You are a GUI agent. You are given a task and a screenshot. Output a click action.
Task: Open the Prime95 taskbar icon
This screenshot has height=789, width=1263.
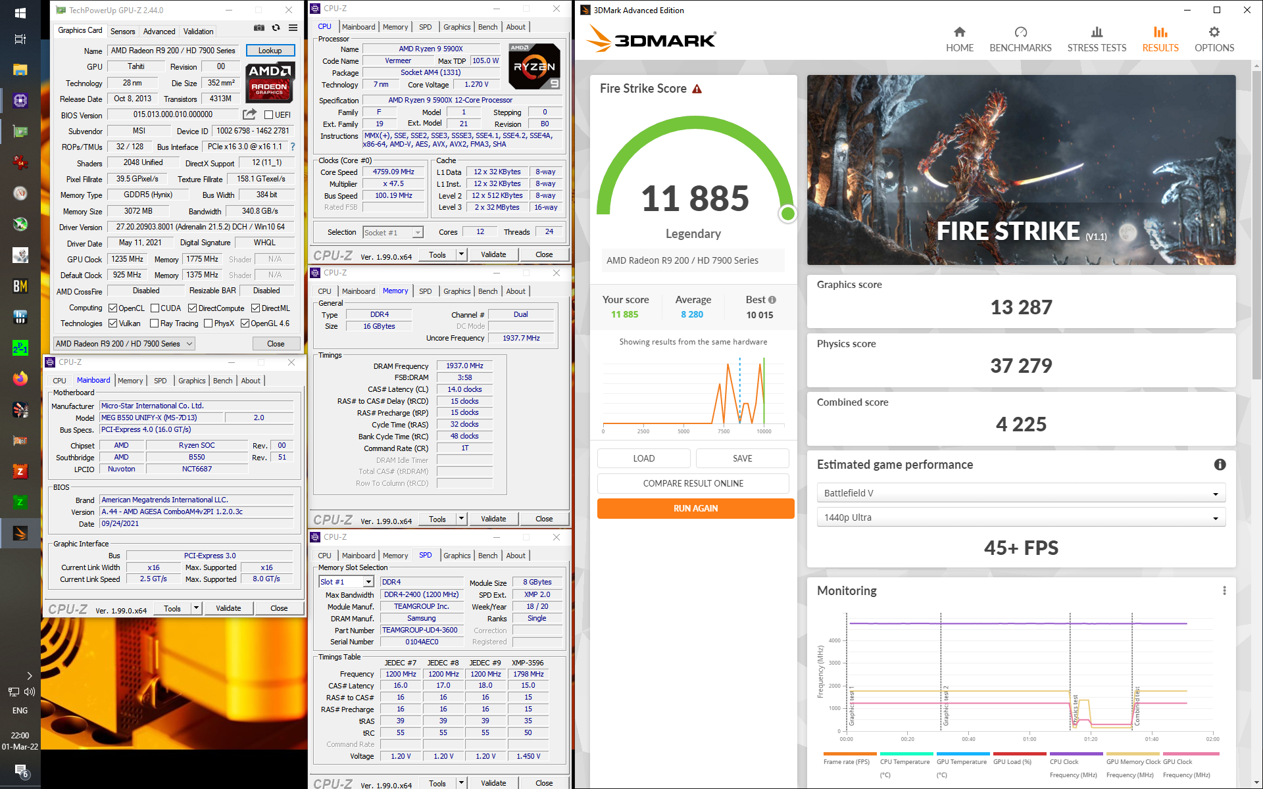click(20, 348)
